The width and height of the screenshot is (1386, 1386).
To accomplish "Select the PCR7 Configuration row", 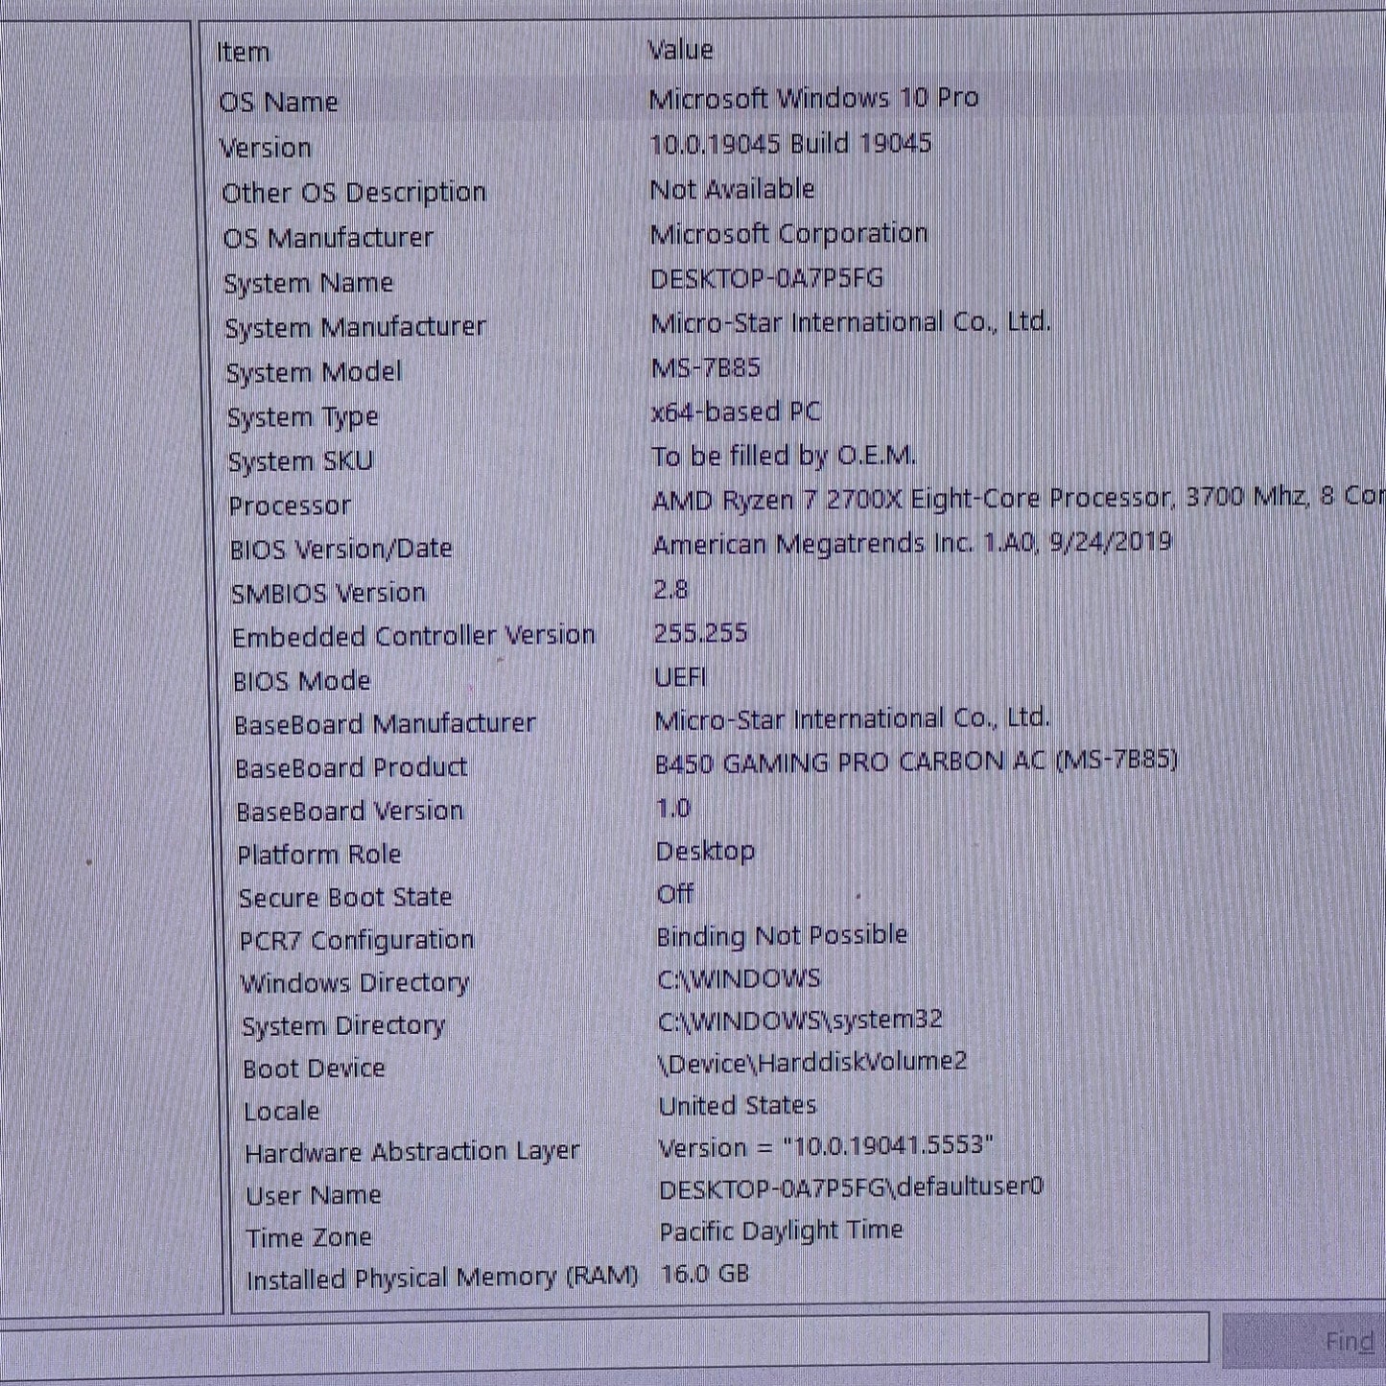I will point(356,941).
